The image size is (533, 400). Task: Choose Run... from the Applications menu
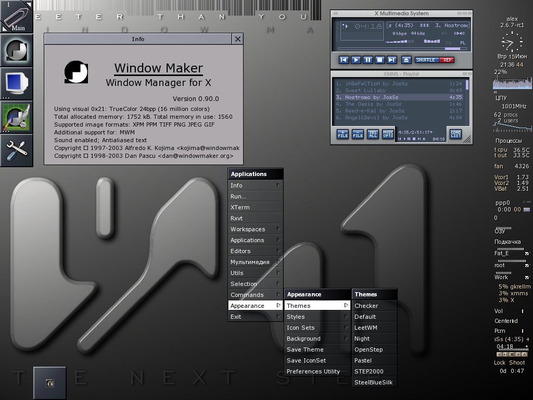pyautogui.click(x=255, y=196)
